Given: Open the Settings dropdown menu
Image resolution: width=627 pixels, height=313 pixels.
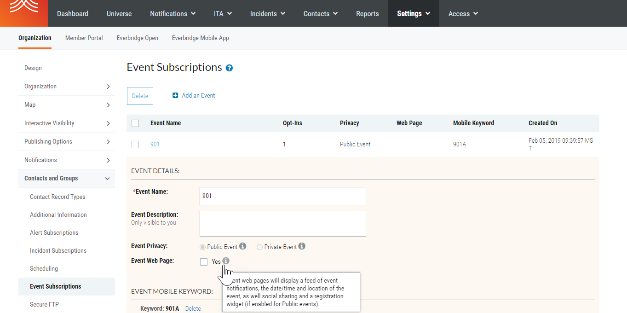Looking at the screenshot, I should tap(414, 13).
